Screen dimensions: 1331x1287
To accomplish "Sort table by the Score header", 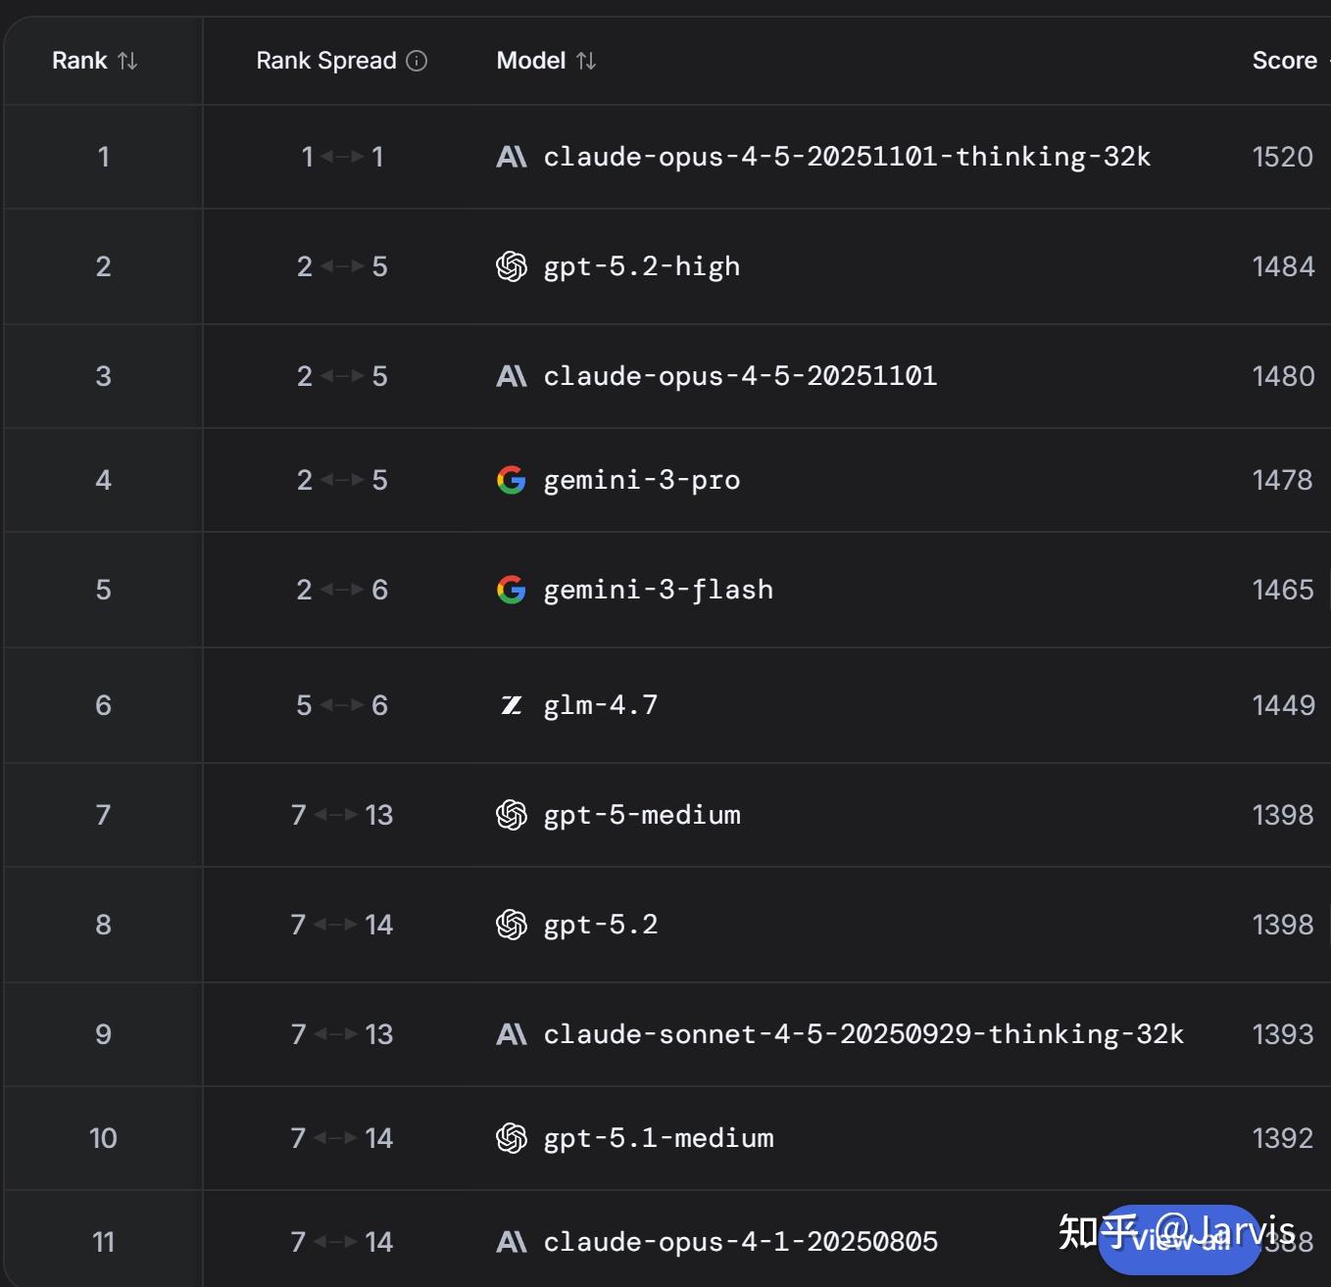I will [1284, 61].
